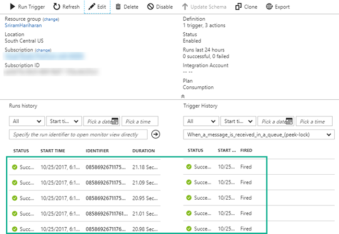Click Fired in fourth Trigger History row
The image size is (339, 234).
pos(246,213)
